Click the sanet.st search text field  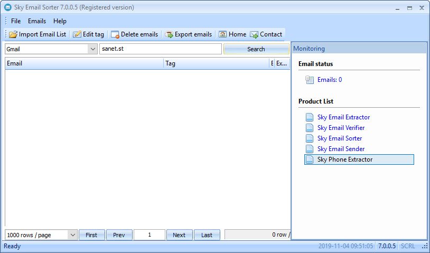(x=161, y=49)
